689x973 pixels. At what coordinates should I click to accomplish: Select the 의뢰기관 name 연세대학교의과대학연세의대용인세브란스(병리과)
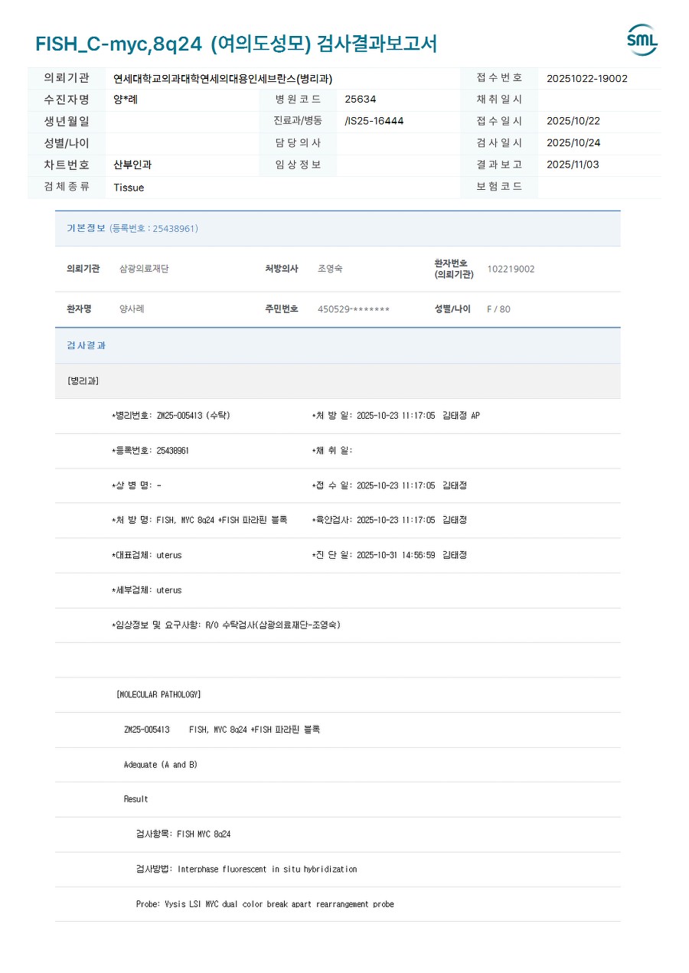point(223,78)
